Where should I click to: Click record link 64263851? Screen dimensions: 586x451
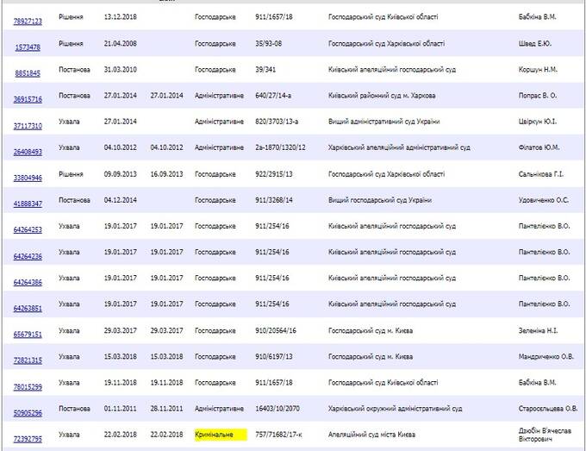click(x=28, y=308)
